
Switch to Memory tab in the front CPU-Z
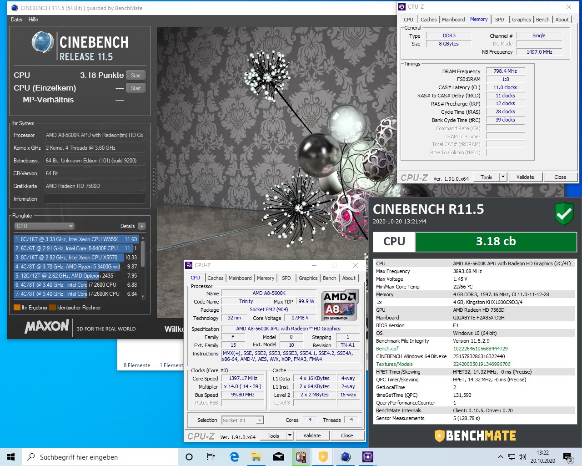pos(266,278)
